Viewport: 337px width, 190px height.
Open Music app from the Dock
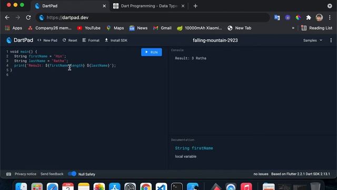246,187
